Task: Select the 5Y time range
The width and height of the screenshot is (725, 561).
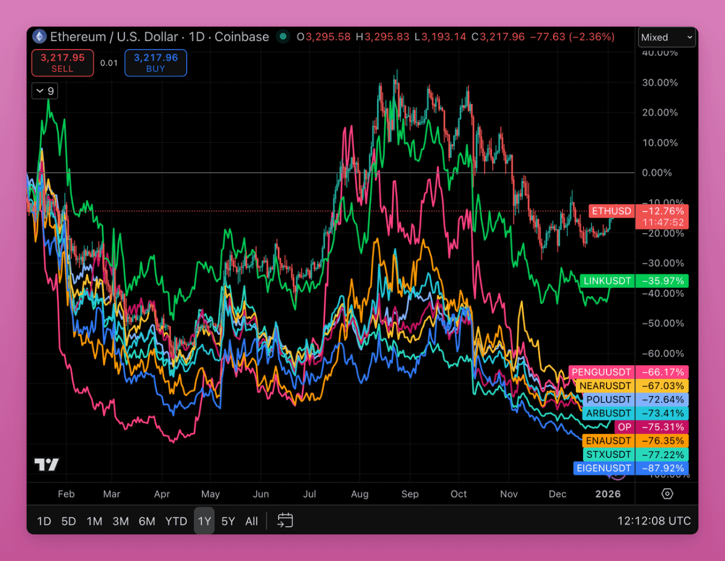Action: (x=228, y=521)
